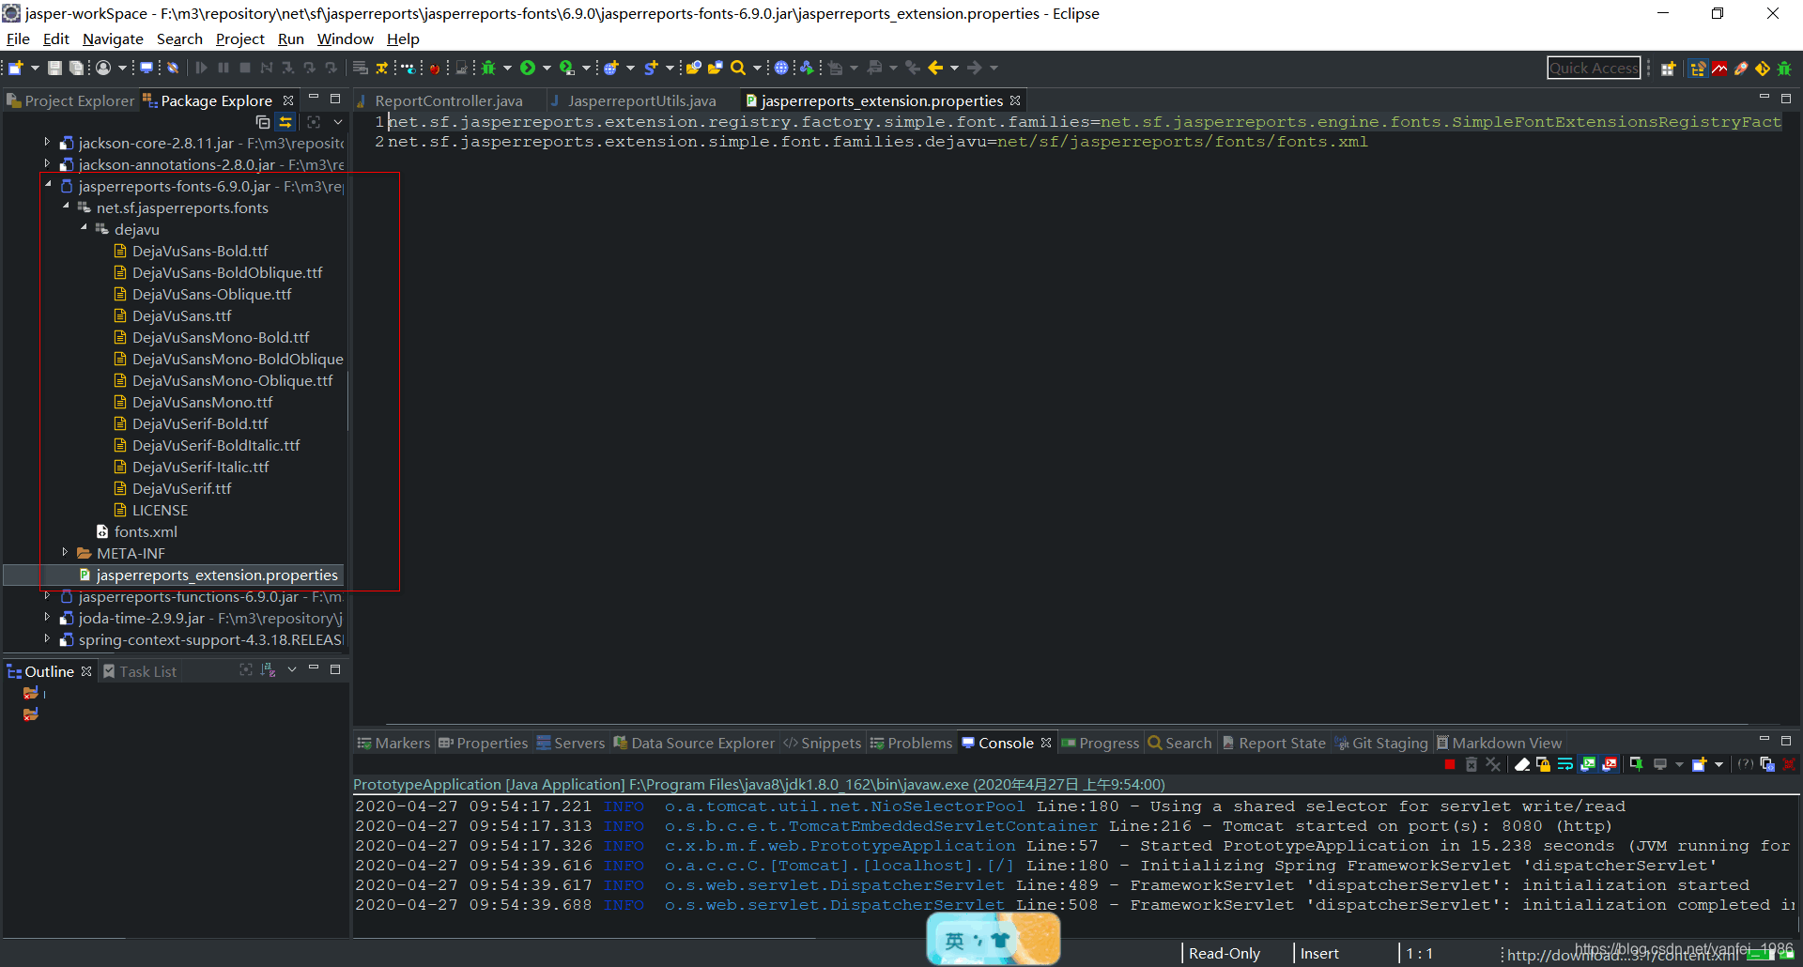1803x967 pixels.
Task: Terminate the console's running application
Action: tap(1450, 764)
